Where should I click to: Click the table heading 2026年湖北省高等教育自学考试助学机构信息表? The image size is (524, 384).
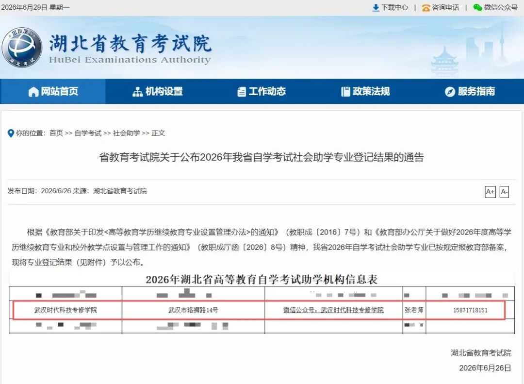262,279
